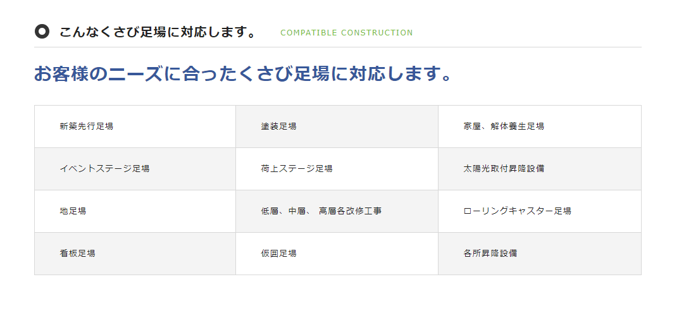
Task: Click the 看板足場 table cell
Action: (135, 254)
